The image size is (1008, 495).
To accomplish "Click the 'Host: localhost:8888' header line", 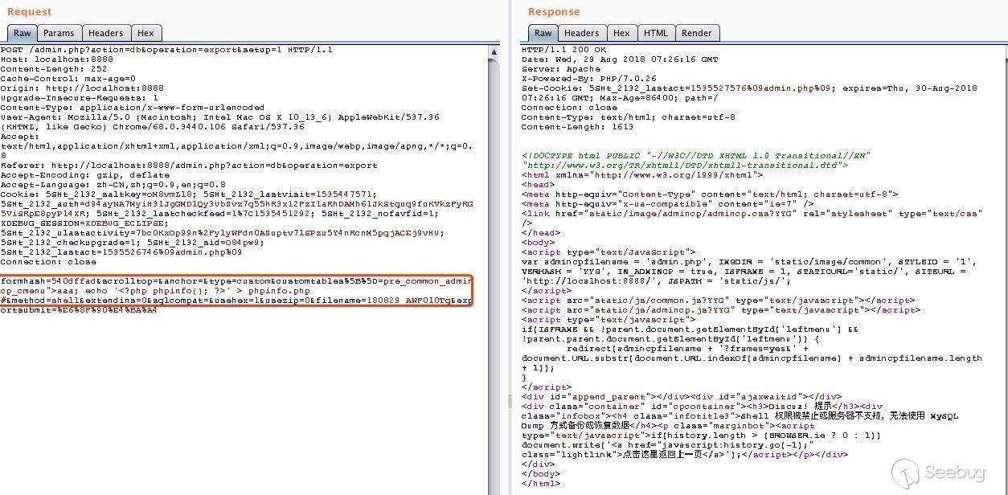I will click(57, 59).
